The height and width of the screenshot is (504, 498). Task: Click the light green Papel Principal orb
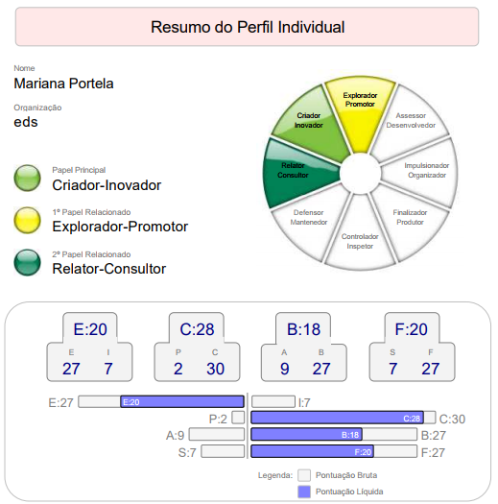[27, 178]
